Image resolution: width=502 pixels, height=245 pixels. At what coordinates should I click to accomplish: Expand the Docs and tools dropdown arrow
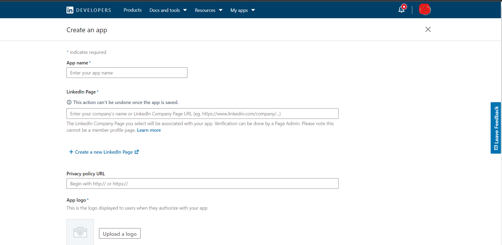click(x=185, y=10)
